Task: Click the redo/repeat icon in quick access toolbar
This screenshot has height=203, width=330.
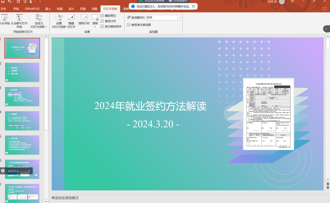Action: click(18, 2)
